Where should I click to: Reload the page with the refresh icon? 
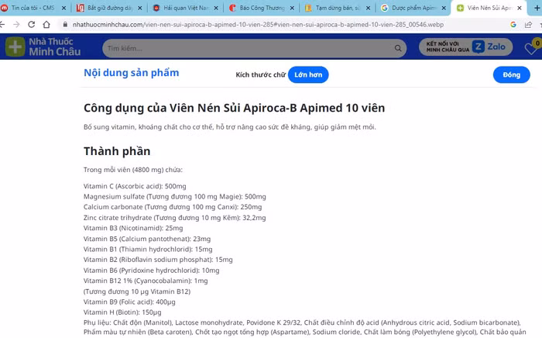(32, 24)
